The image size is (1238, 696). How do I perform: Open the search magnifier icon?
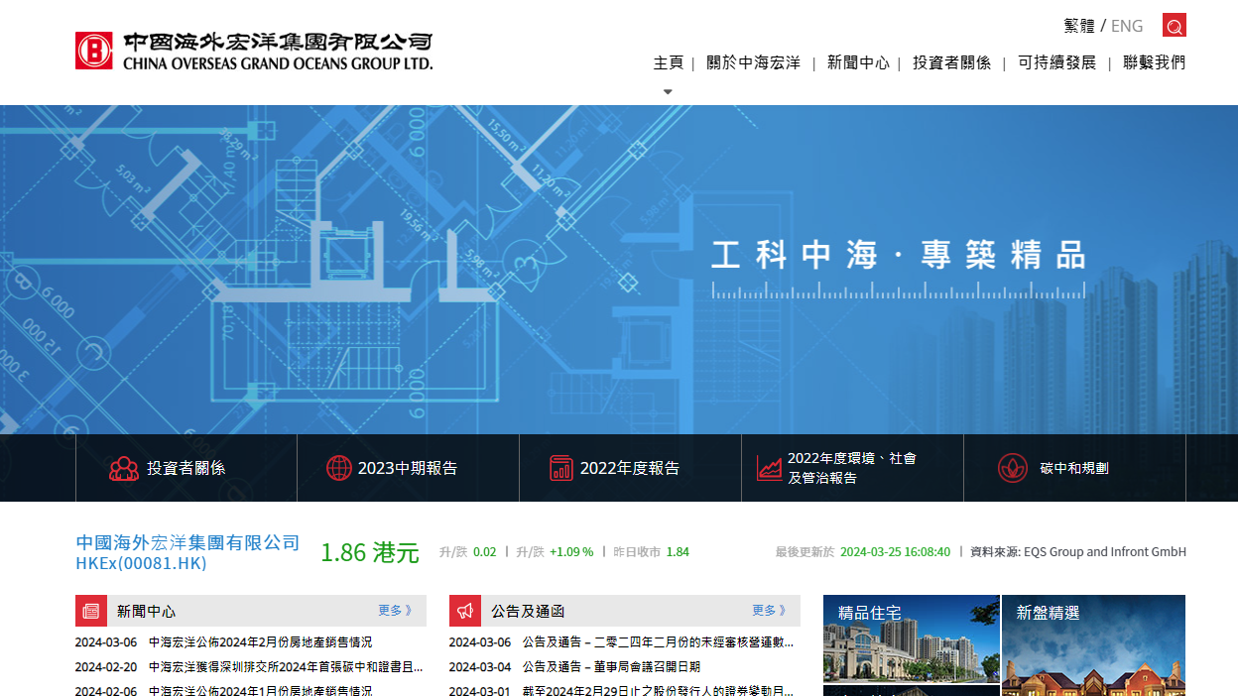(1174, 25)
